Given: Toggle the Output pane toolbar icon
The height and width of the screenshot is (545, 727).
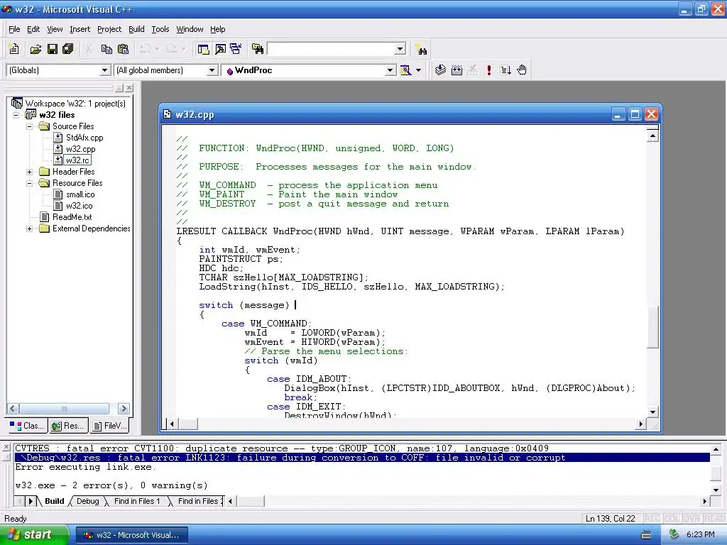Looking at the screenshot, I should click(220, 49).
